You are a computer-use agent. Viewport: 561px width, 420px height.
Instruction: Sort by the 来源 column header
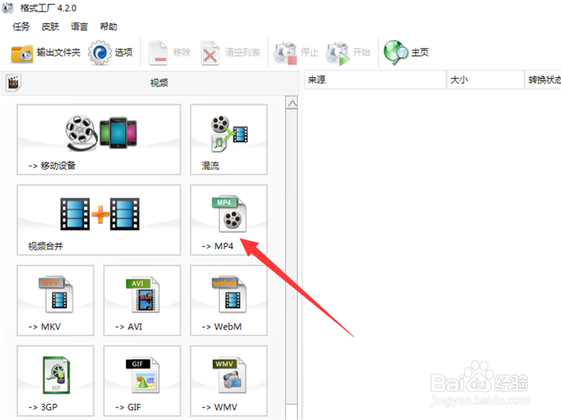pos(375,80)
